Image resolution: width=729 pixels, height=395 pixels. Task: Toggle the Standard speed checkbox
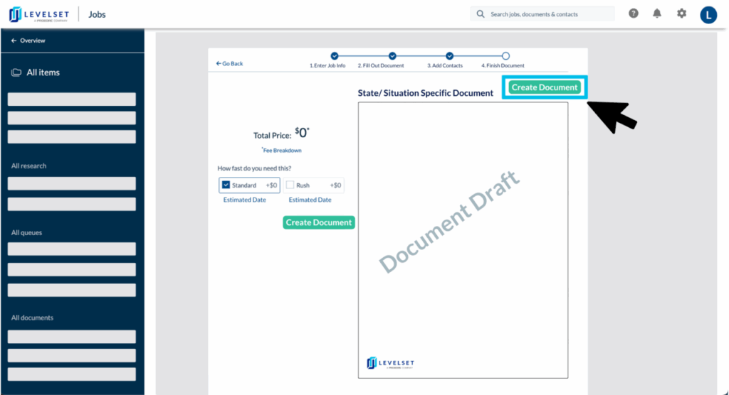point(226,185)
